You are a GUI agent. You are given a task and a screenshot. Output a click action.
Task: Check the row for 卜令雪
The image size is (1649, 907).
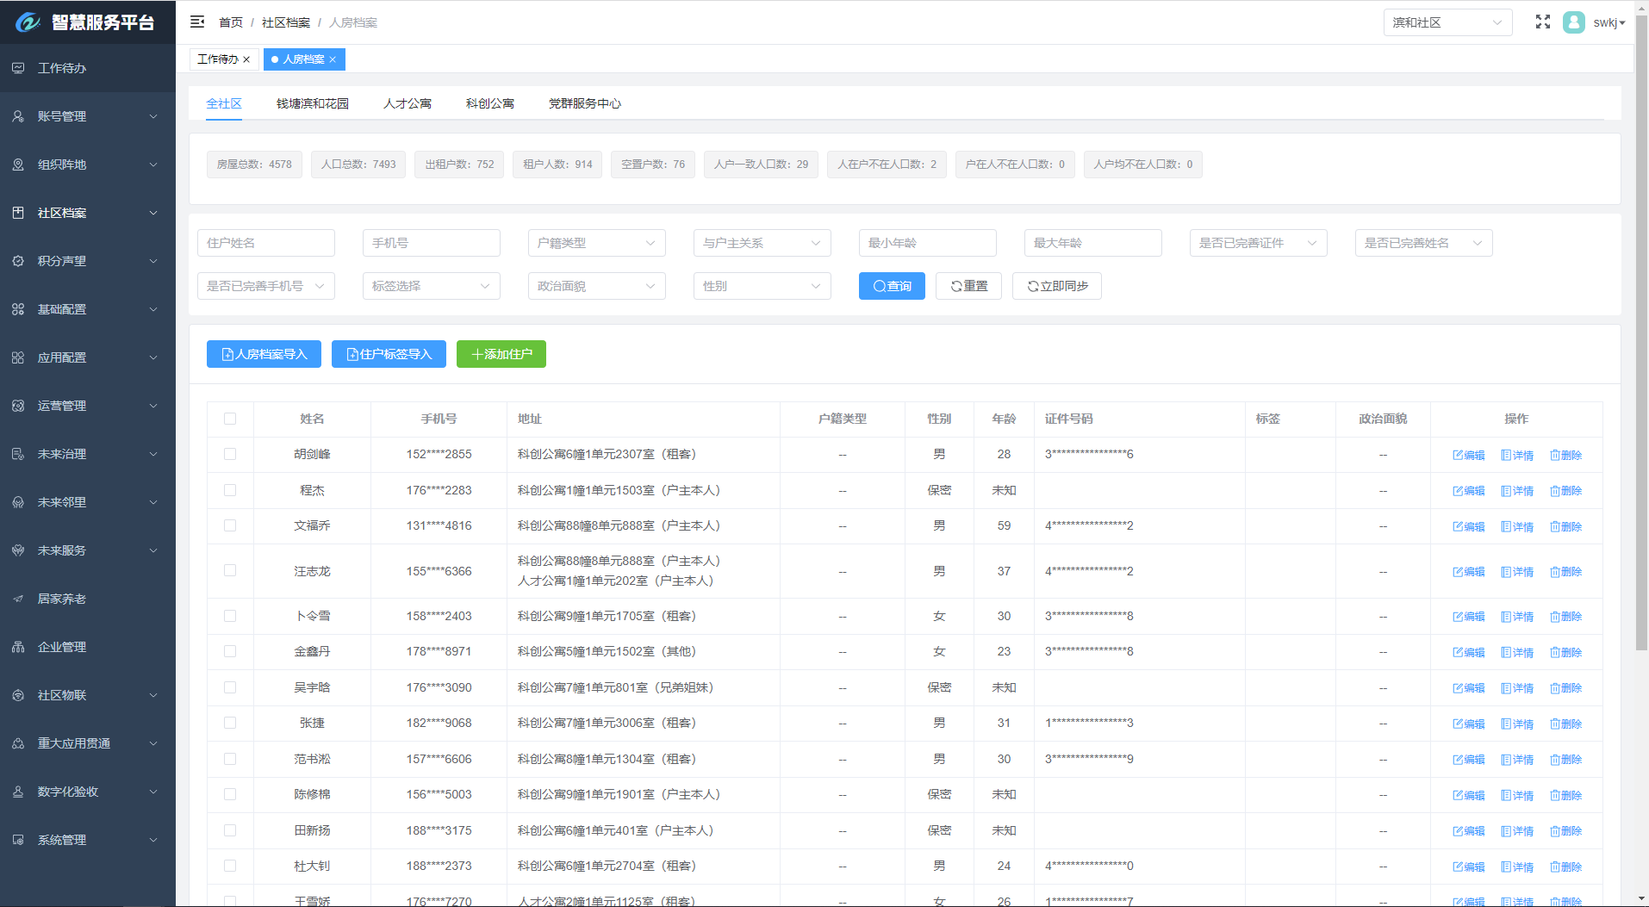(x=230, y=616)
